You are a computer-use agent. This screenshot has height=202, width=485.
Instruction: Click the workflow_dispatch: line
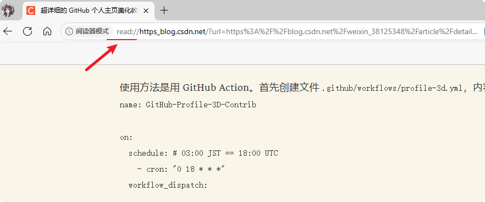[168, 185]
